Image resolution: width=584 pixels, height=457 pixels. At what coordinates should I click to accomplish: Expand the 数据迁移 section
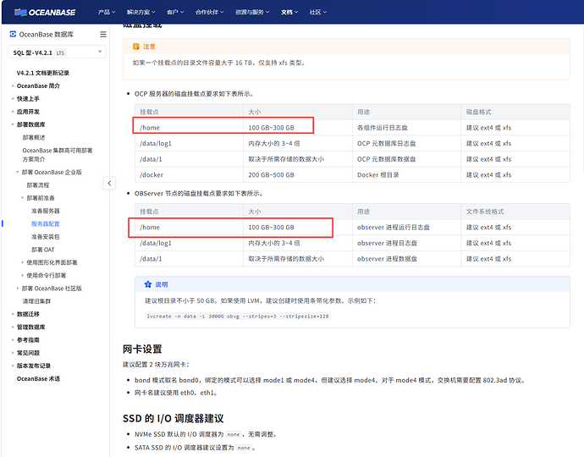click(13, 314)
